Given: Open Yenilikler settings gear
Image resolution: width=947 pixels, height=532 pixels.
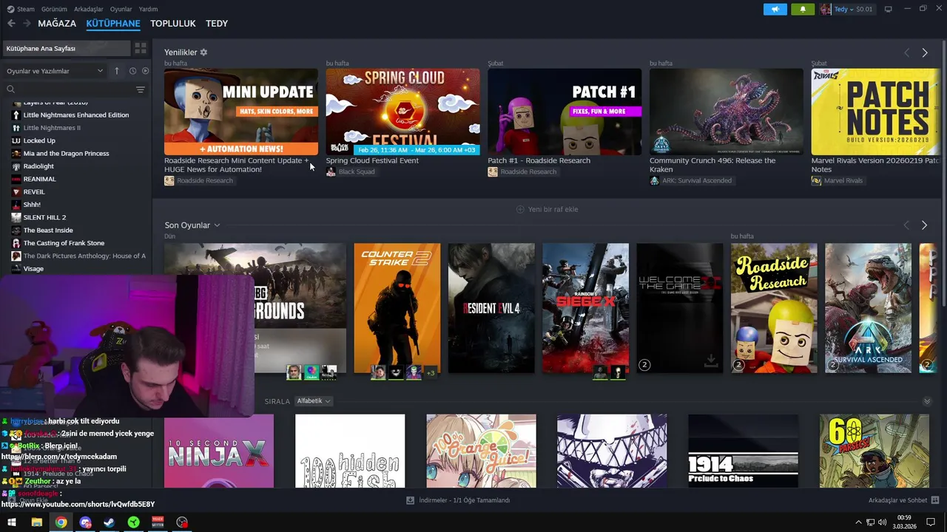Looking at the screenshot, I should point(203,52).
